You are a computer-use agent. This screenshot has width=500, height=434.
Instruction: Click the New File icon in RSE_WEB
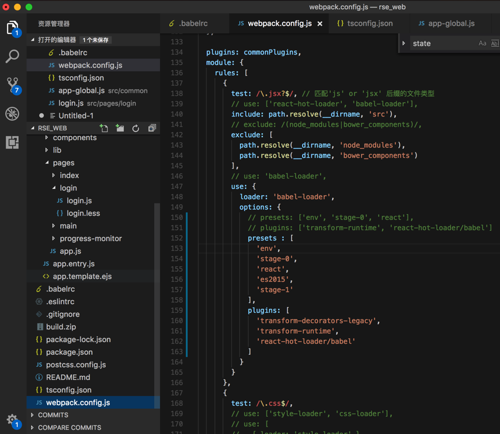point(104,128)
